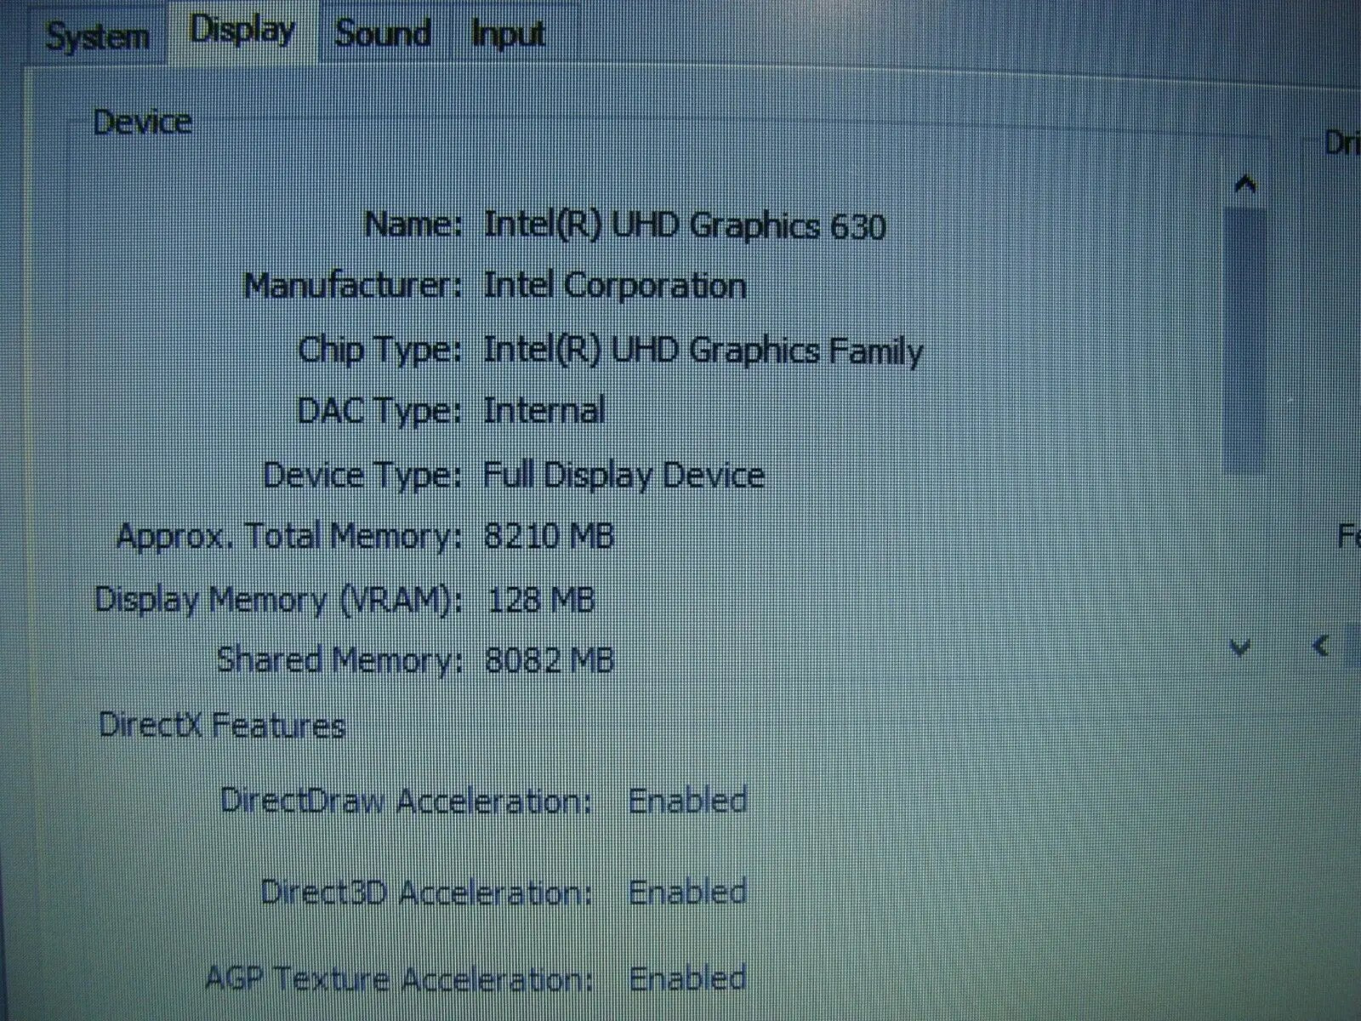Click the 'Manufacturer:' label
The height and width of the screenshot is (1021, 1361).
coord(354,286)
